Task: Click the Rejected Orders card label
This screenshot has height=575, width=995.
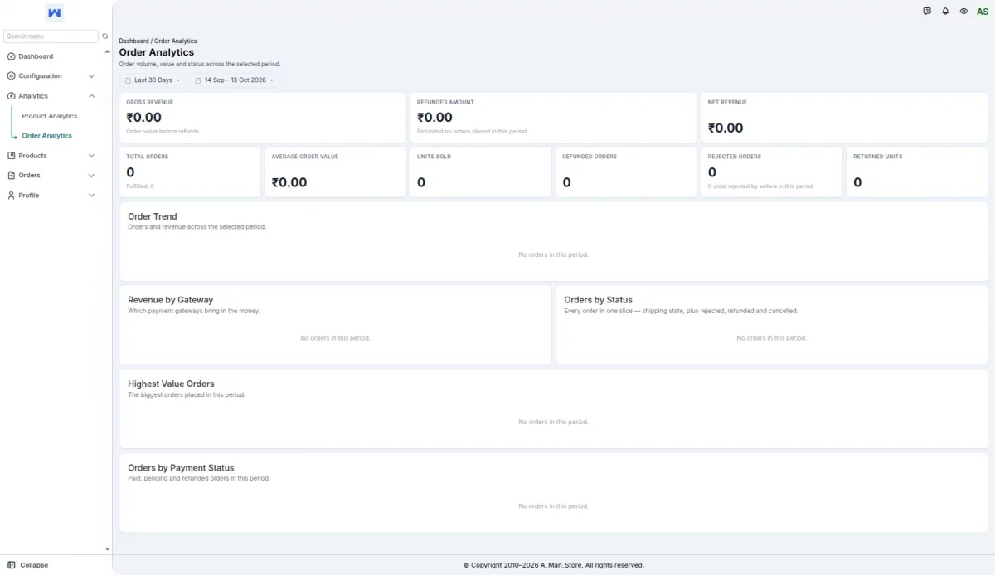Action: [735, 157]
